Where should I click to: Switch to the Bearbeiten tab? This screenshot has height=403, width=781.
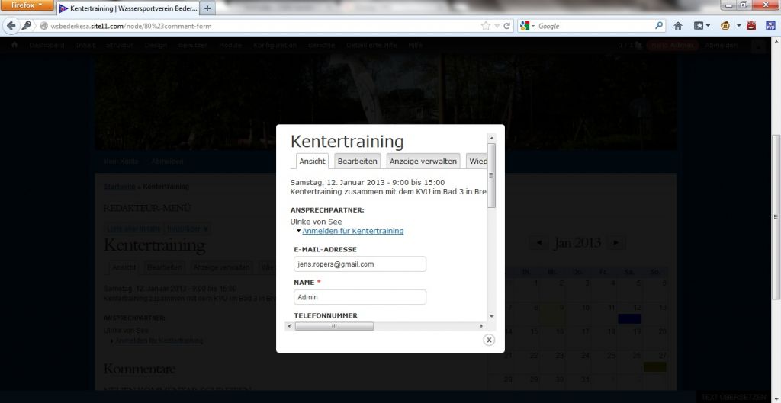357,161
